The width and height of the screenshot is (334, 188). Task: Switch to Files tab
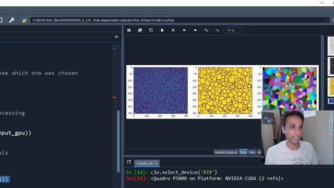[x=252, y=152]
